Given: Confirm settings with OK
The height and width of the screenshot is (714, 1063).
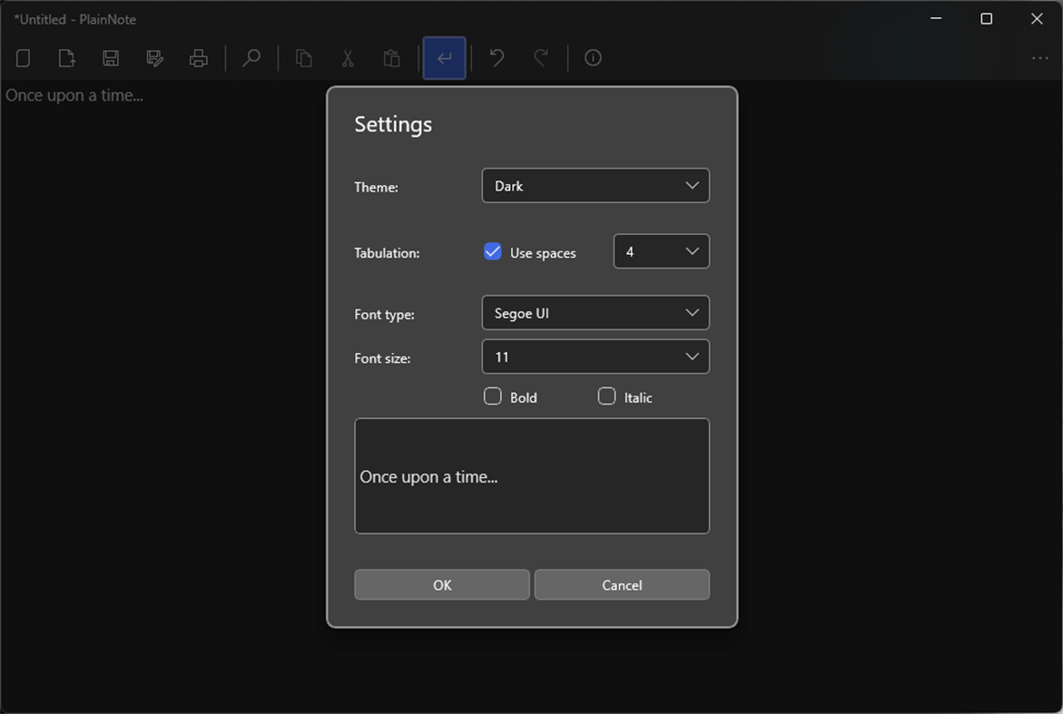Looking at the screenshot, I should point(441,584).
